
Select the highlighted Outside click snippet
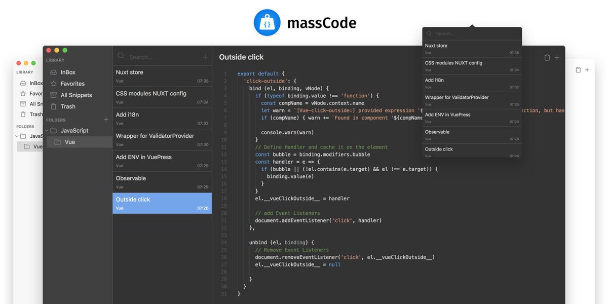162,203
